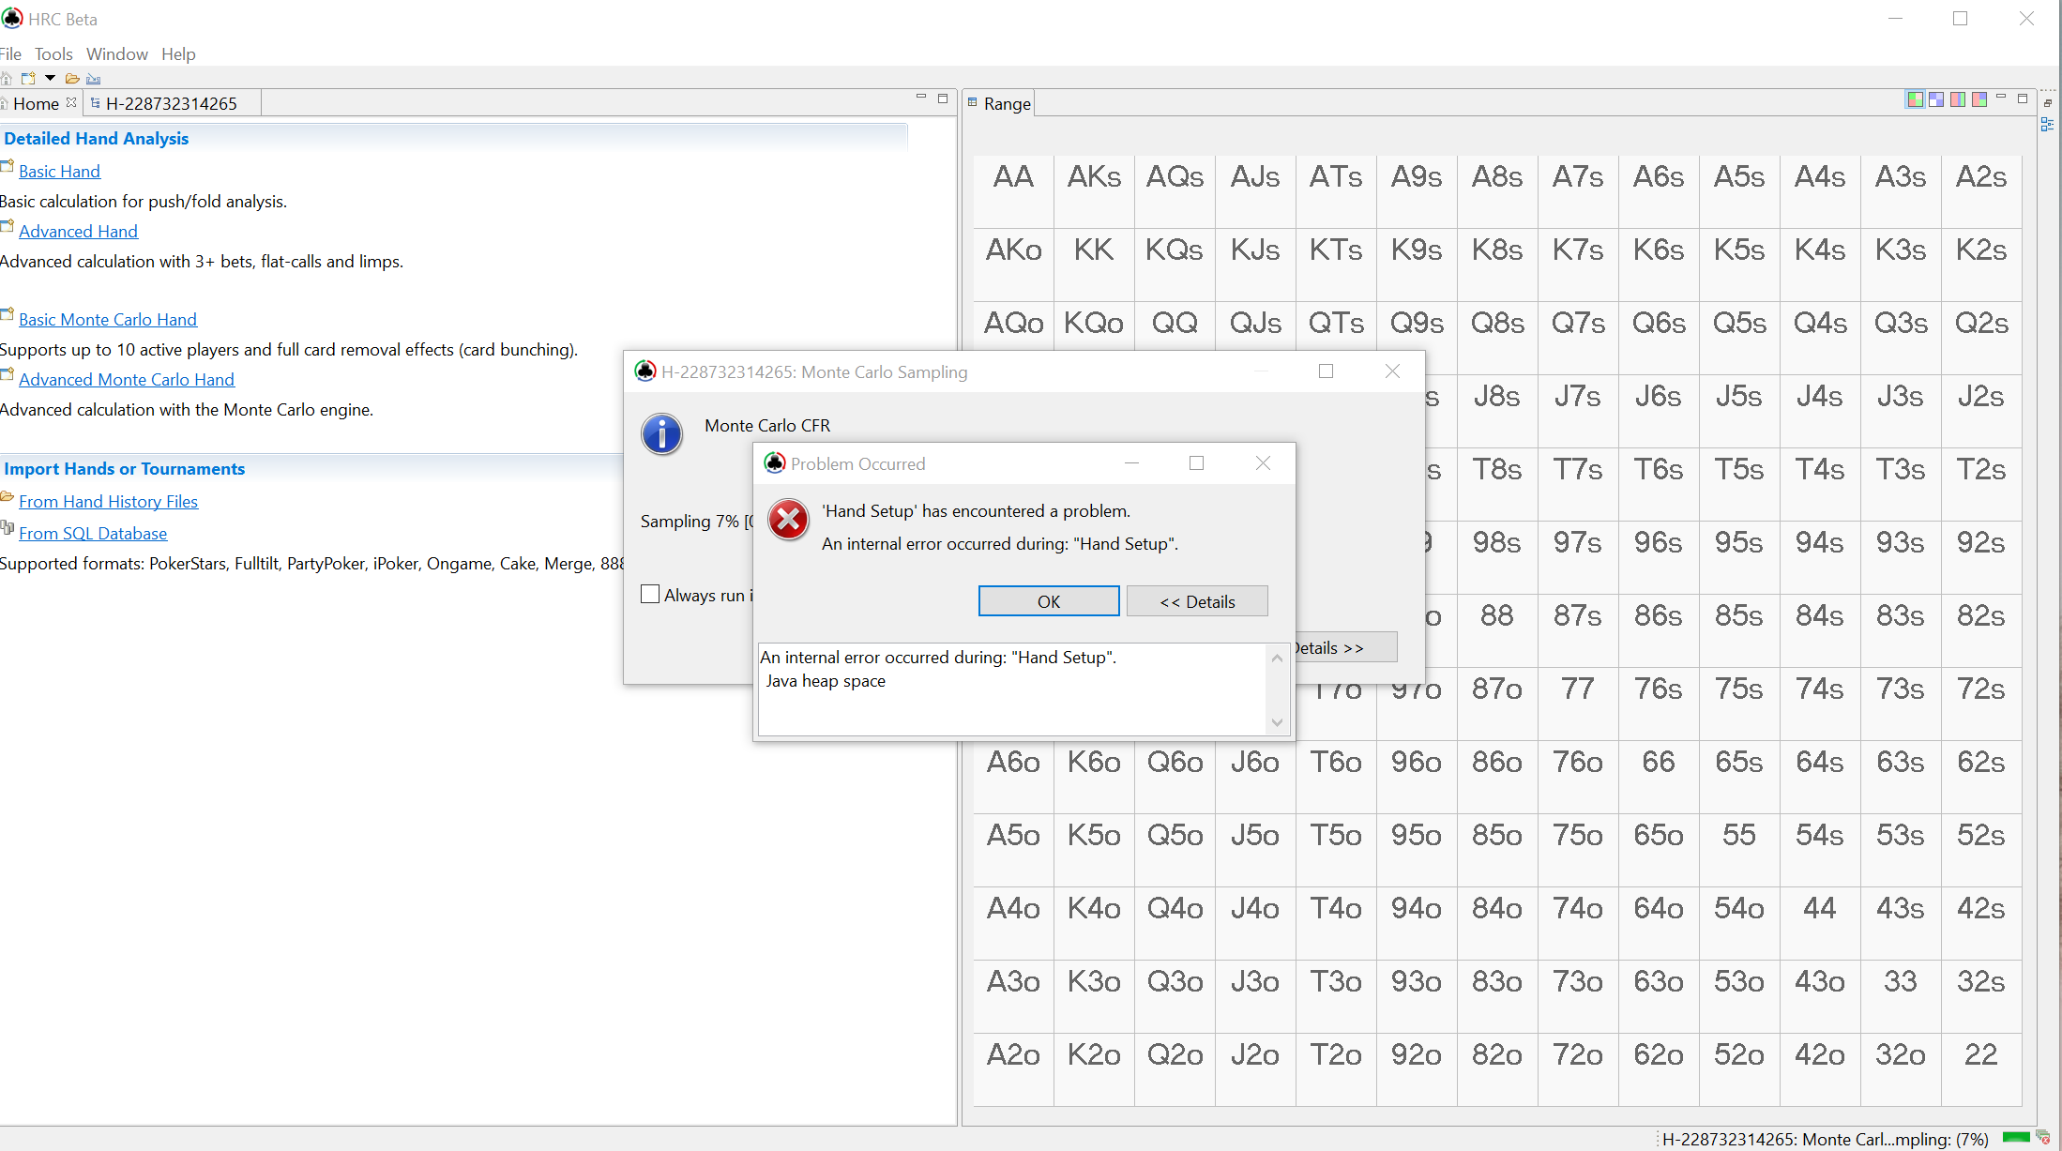Viewport: 2062px width, 1151px height.
Task: Open the new hand dropdown arrow
Action: pyautogui.click(x=50, y=78)
